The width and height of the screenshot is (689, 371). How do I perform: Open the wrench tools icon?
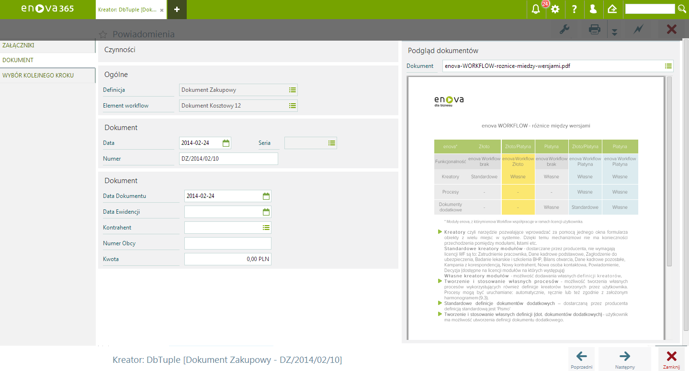[565, 30]
